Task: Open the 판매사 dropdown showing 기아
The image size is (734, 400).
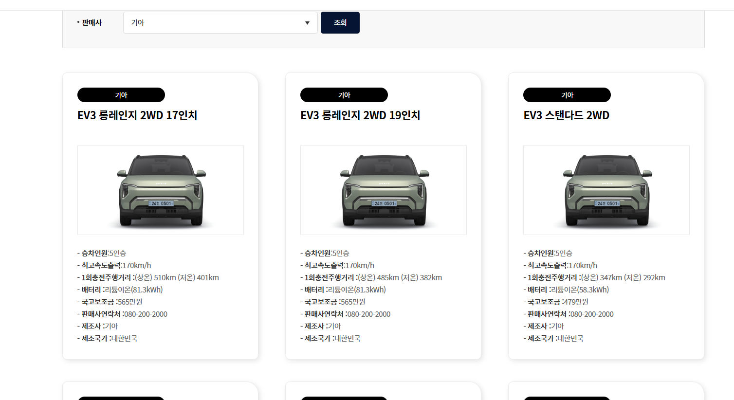Action: coord(220,22)
